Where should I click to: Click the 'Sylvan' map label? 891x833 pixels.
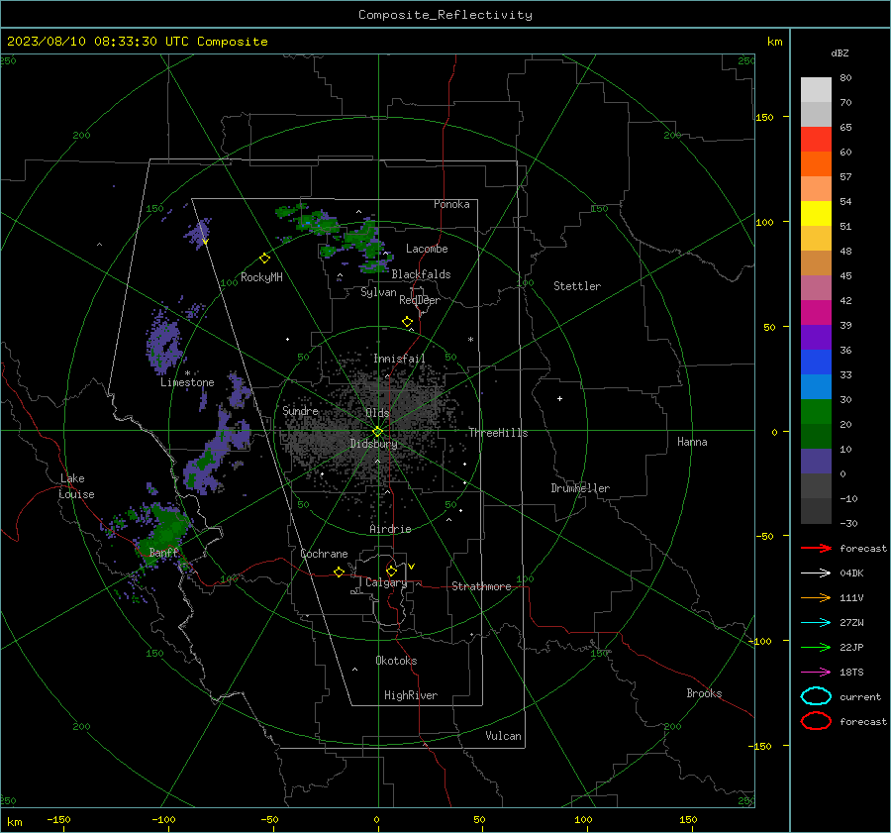click(378, 292)
